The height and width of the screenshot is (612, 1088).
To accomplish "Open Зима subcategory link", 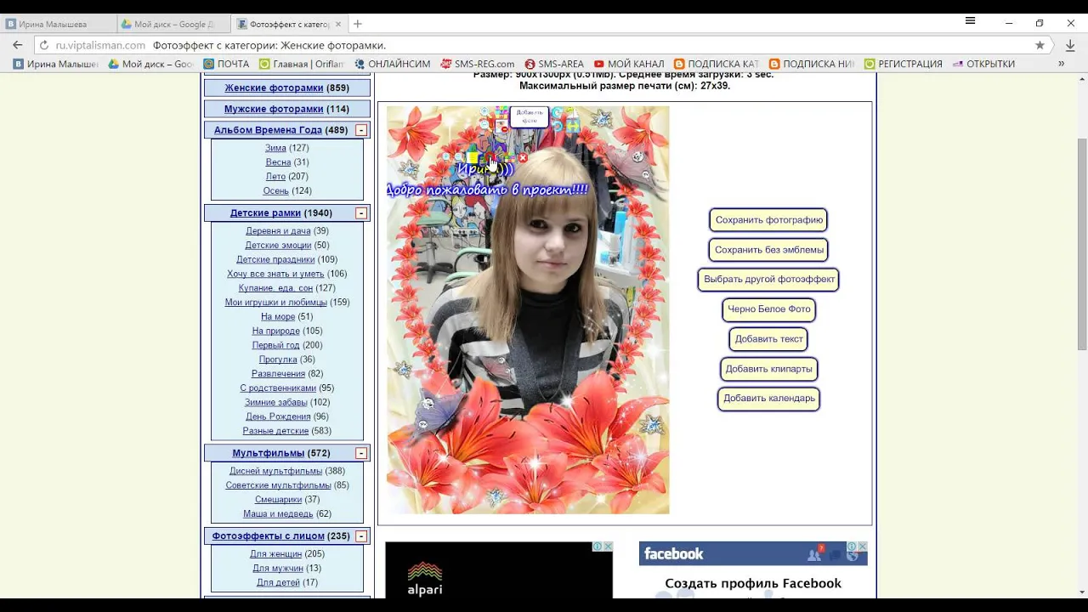I will click(x=275, y=148).
